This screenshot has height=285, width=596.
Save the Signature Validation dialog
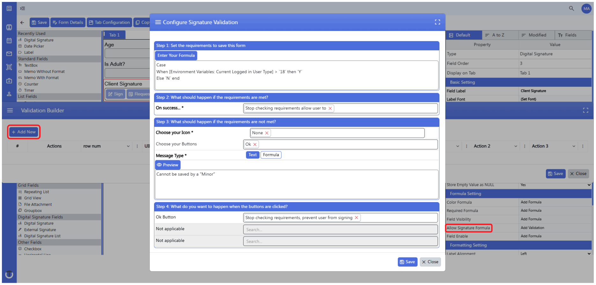point(408,262)
